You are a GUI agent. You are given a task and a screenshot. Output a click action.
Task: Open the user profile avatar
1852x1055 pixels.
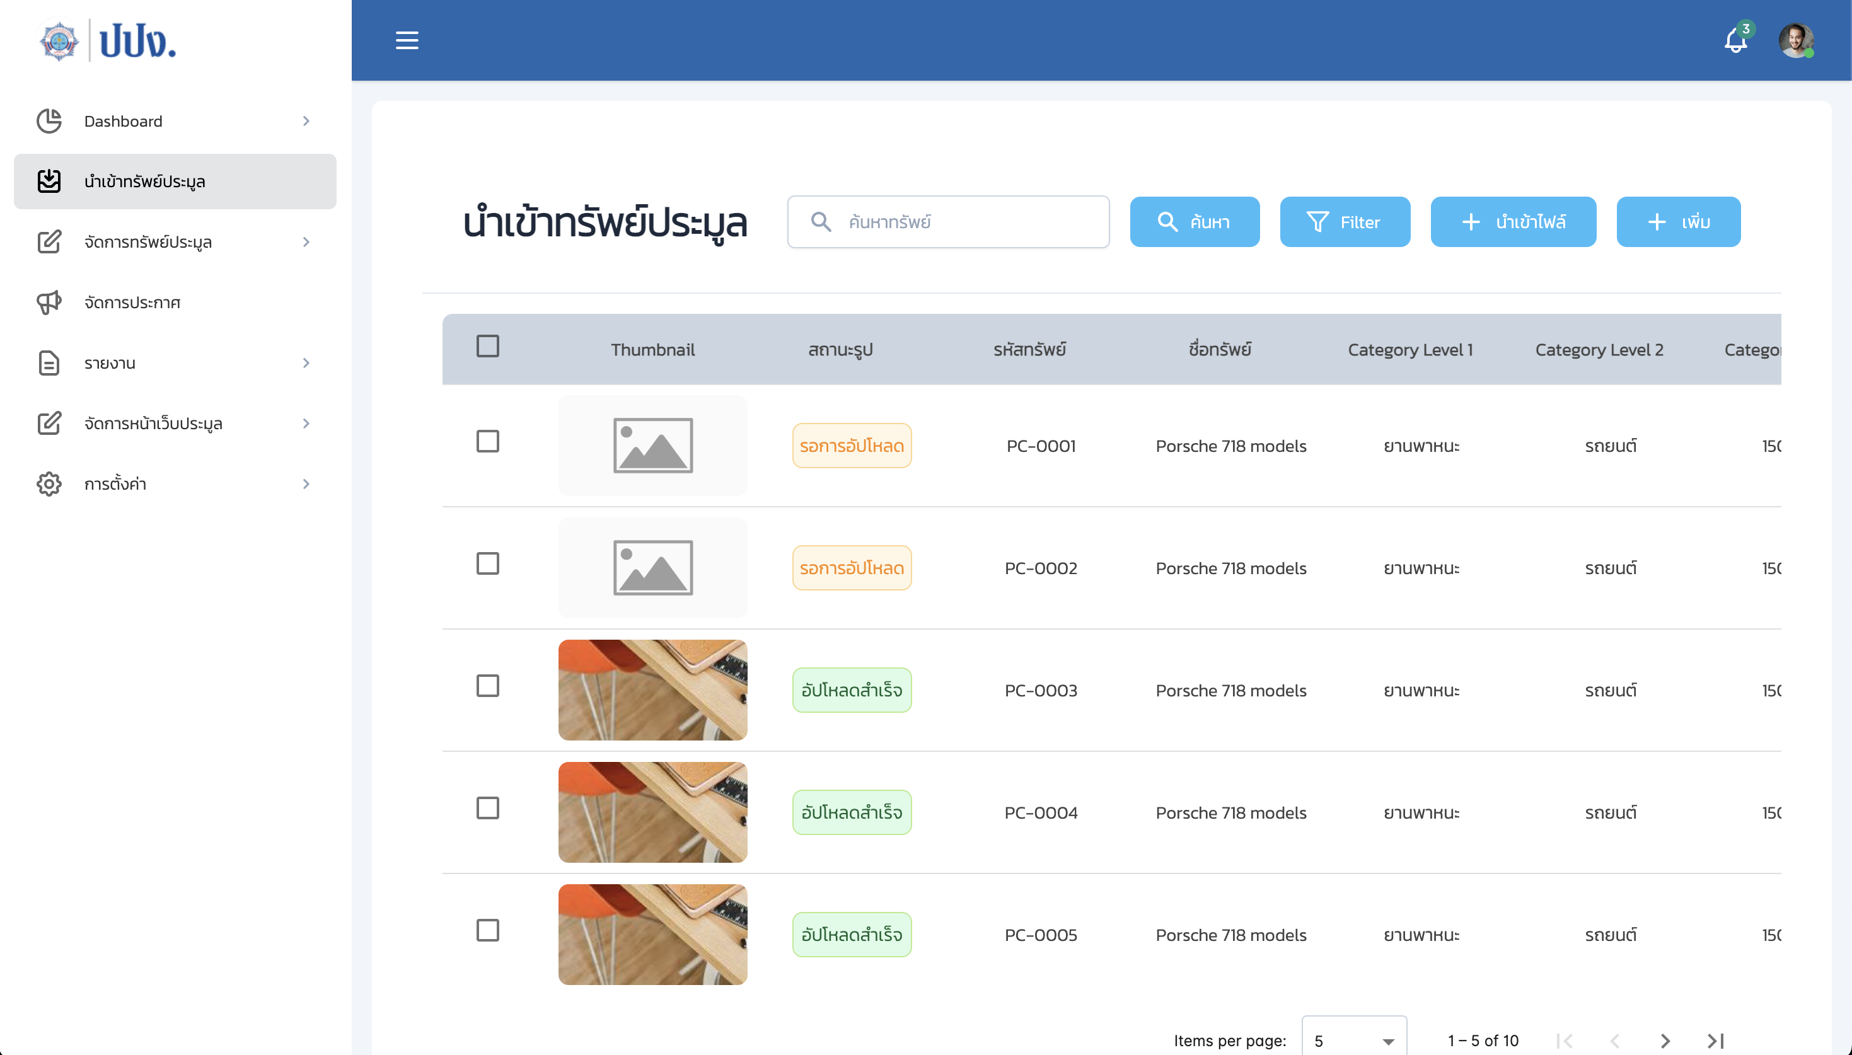(x=1796, y=40)
